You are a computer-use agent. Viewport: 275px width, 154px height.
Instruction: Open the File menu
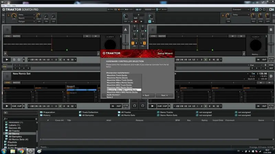[3, 5]
